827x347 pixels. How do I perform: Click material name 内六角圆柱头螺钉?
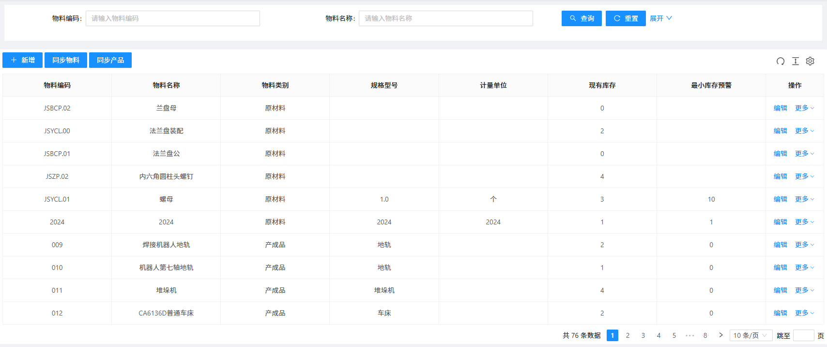click(166, 176)
